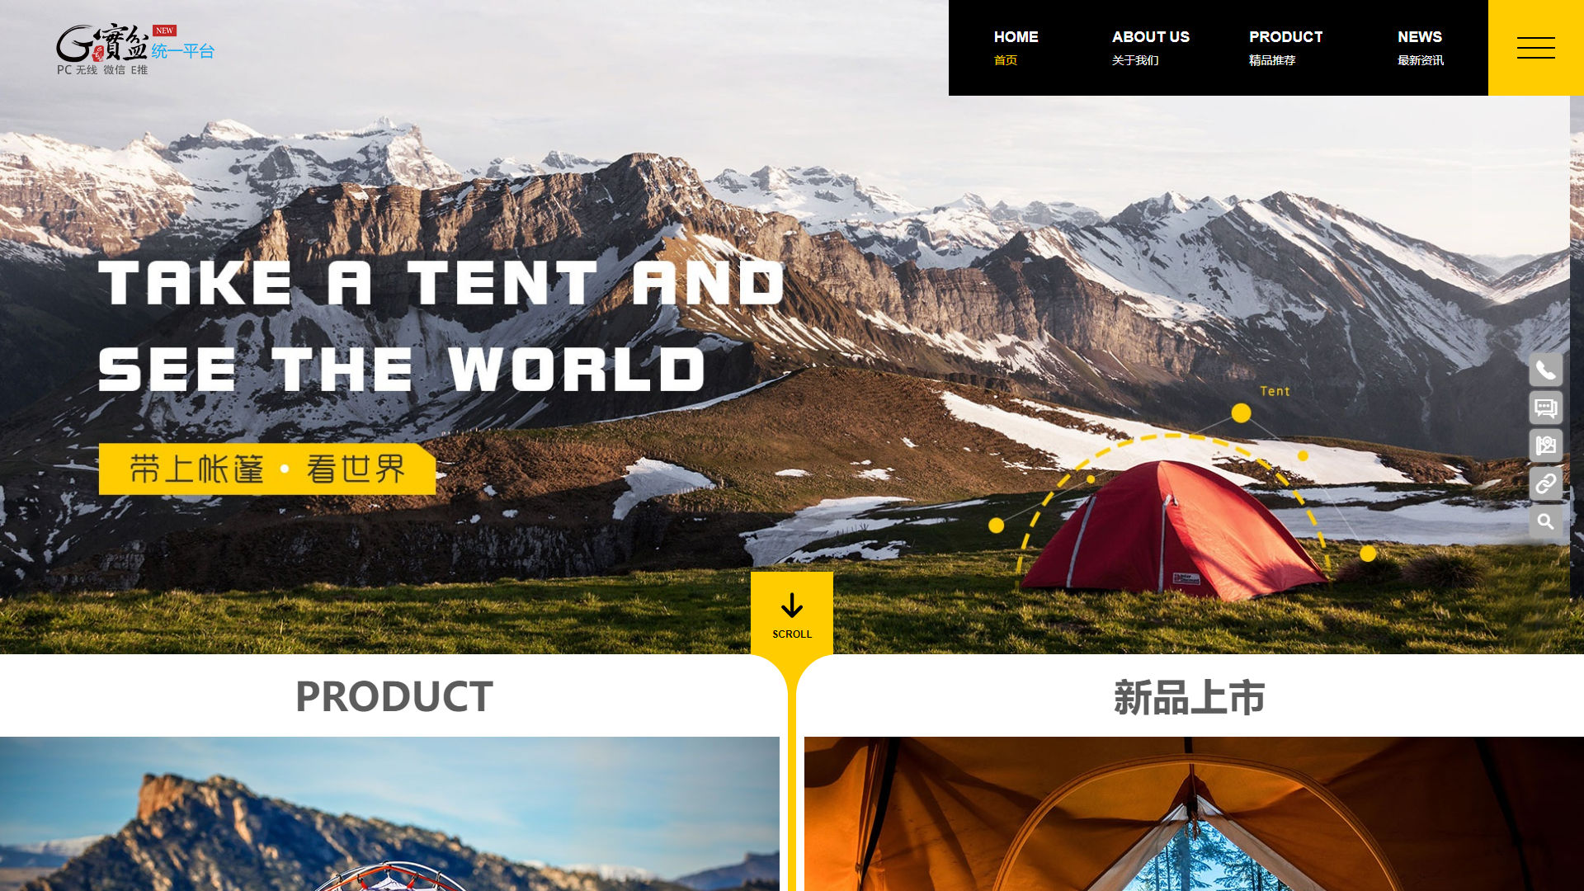Open the NEWS navigation item
This screenshot has width=1584, height=891.
tap(1420, 48)
